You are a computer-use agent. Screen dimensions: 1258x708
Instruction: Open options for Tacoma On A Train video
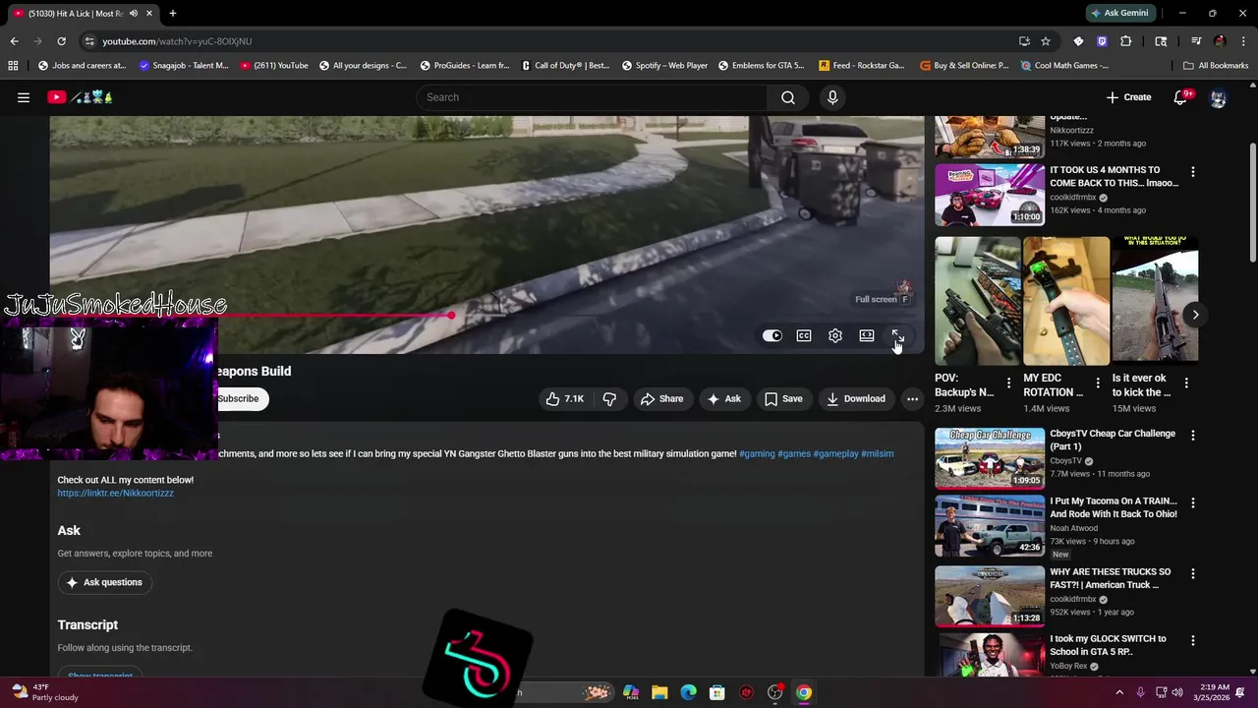pos(1193,503)
